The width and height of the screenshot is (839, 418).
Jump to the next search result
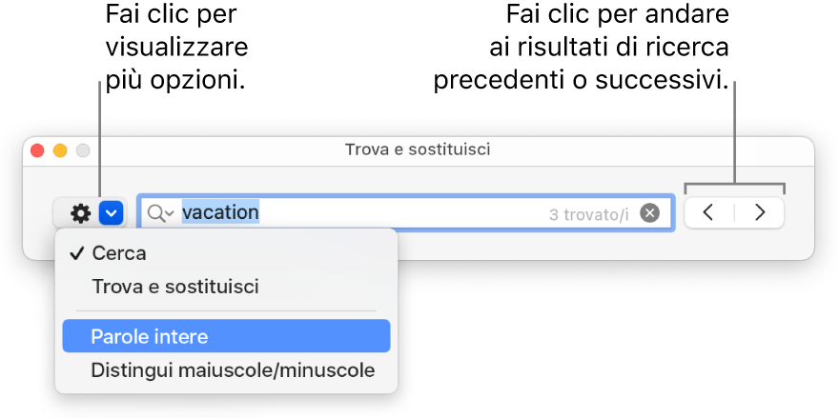[760, 213]
